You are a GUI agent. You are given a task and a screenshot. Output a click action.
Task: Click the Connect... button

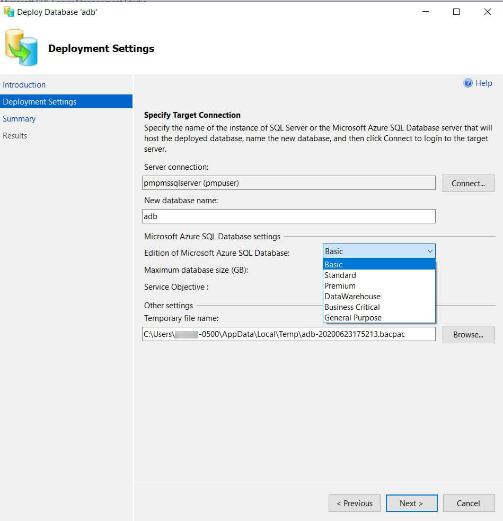click(469, 184)
